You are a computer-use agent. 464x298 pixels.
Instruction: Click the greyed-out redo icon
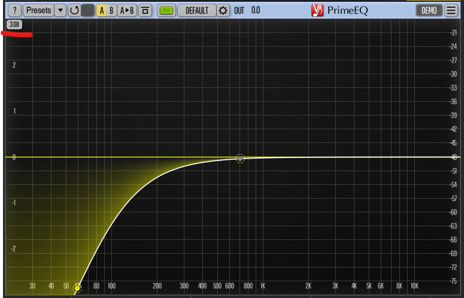pos(87,10)
